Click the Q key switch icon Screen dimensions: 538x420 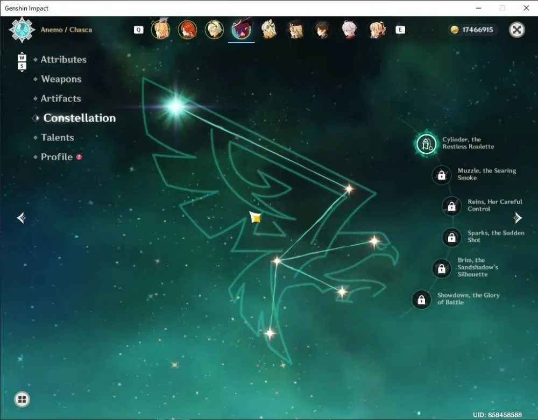[x=138, y=30]
